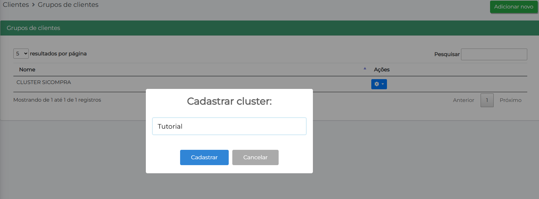This screenshot has height=199, width=539.
Task: Click the Nome column sort arrow icon
Action: (365, 68)
